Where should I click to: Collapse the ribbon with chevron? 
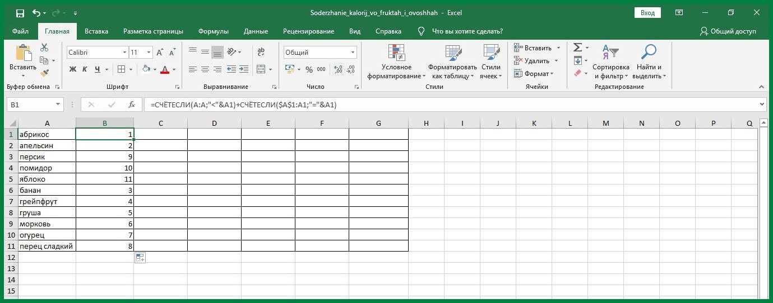pos(761,87)
